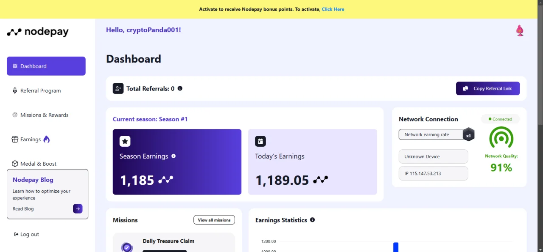Click the Total Referrals person icon
The height and width of the screenshot is (252, 543).
(118, 88)
